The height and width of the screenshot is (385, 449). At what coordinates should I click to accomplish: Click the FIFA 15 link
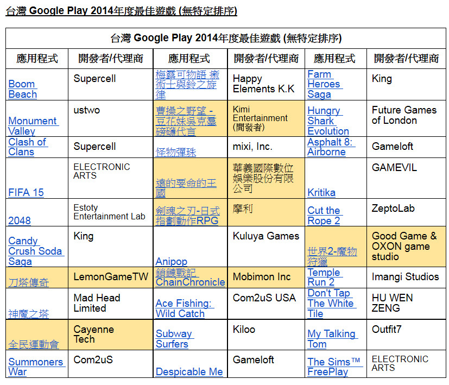(26, 192)
